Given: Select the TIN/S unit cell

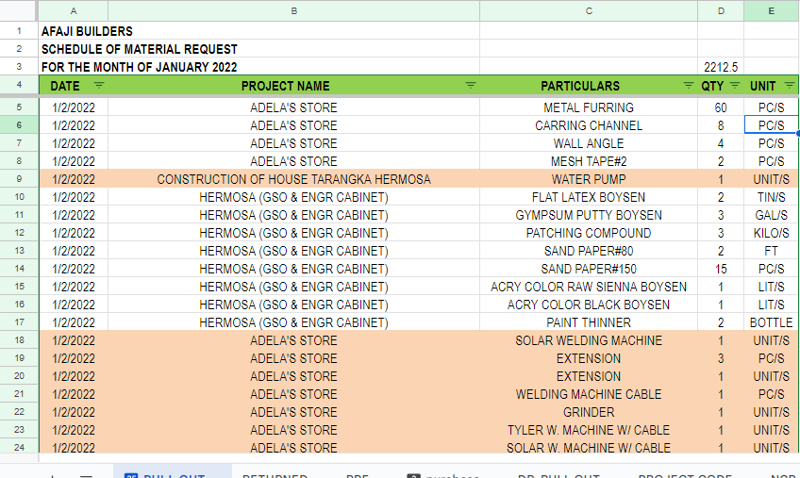Looking at the screenshot, I should (x=772, y=197).
